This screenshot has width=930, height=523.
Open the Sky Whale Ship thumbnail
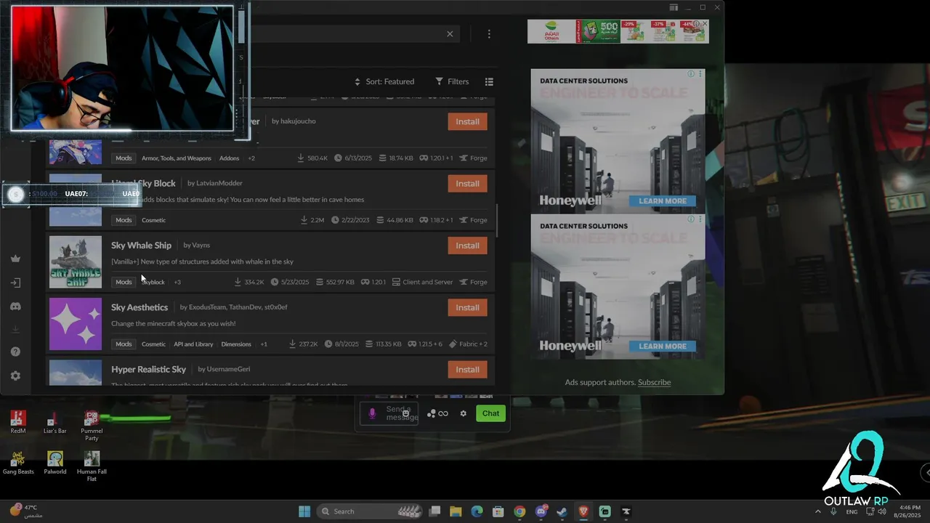[76, 262]
